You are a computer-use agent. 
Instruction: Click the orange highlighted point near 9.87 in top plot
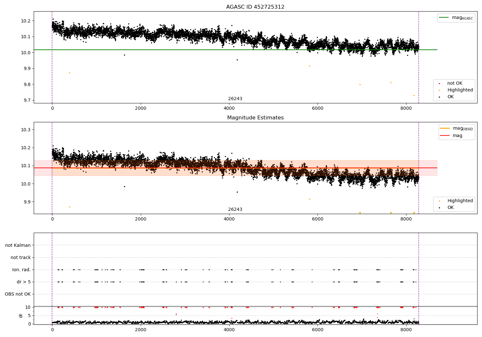pyautogui.click(x=69, y=73)
